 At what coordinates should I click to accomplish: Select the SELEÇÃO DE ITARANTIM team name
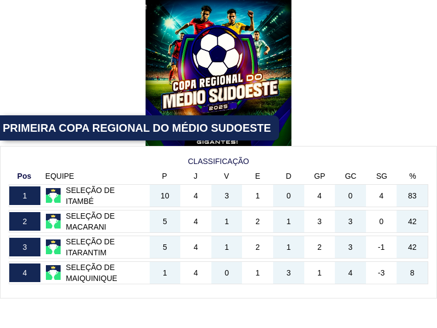(90, 247)
